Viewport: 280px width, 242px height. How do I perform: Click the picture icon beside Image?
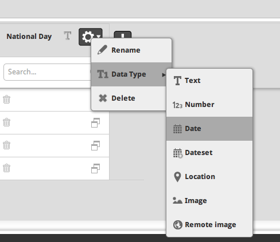tap(177, 201)
